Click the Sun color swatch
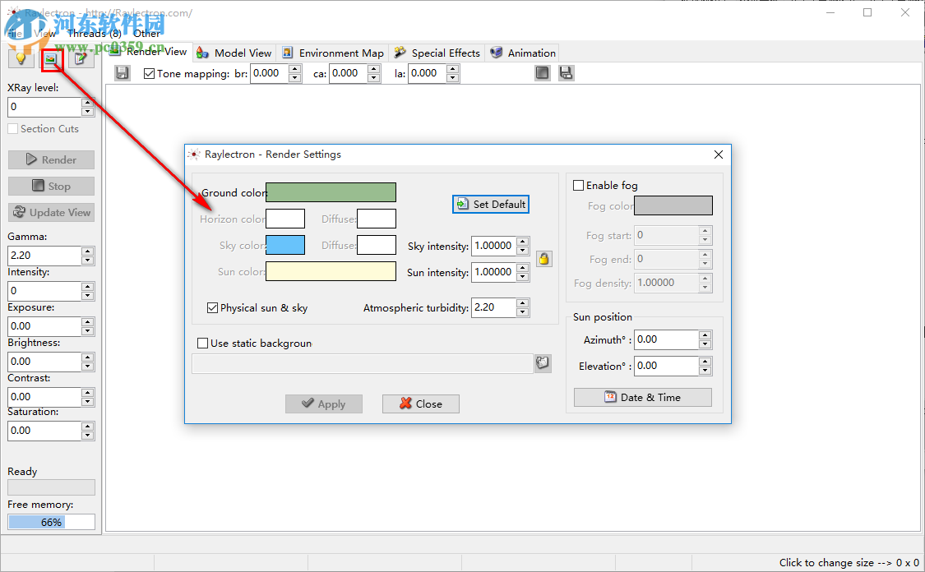The image size is (925, 572). tap(331, 271)
